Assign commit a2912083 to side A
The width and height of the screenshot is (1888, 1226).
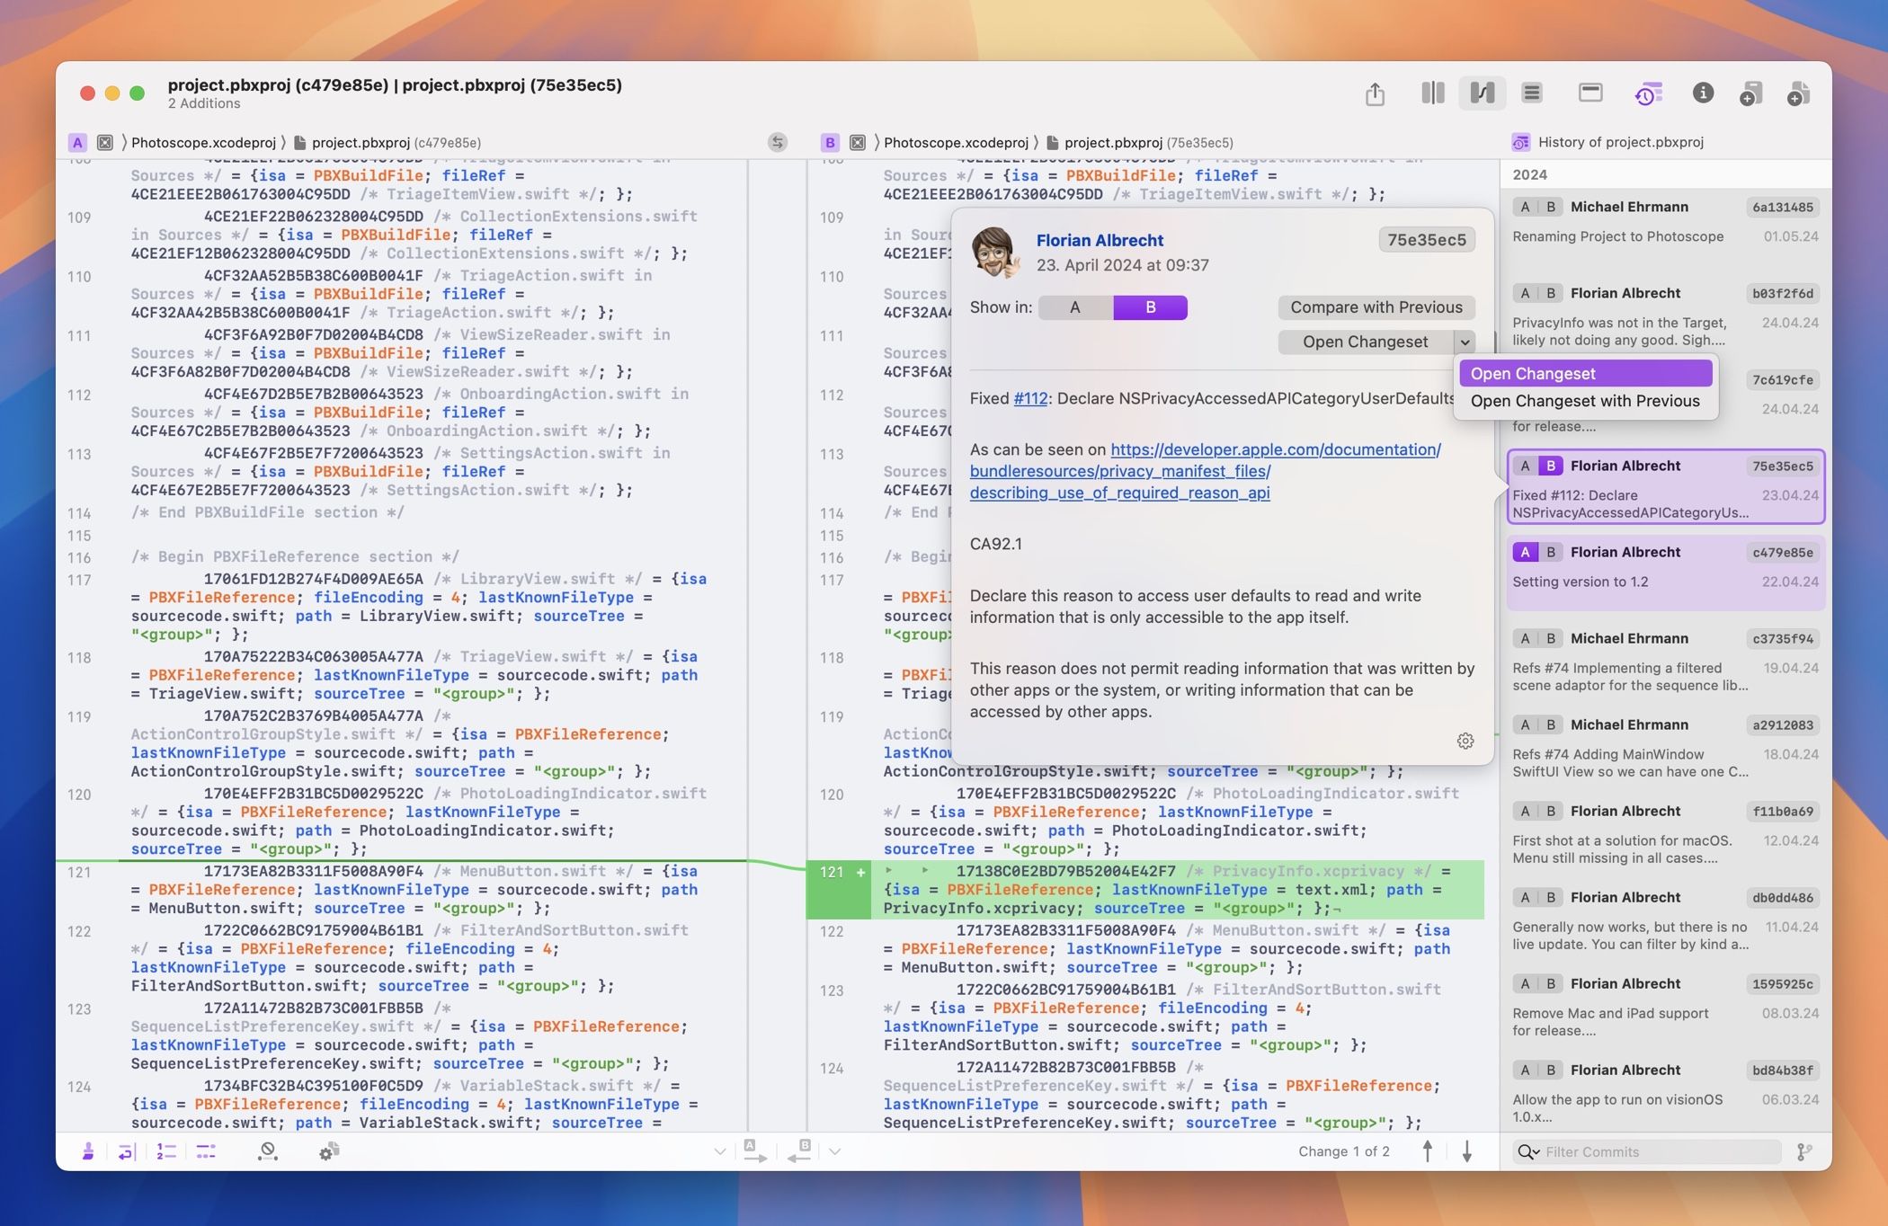coord(1525,724)
